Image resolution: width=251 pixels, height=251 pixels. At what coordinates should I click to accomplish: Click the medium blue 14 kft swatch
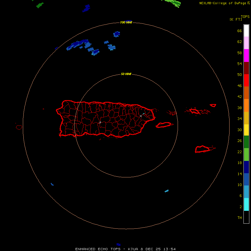point(246,179)
